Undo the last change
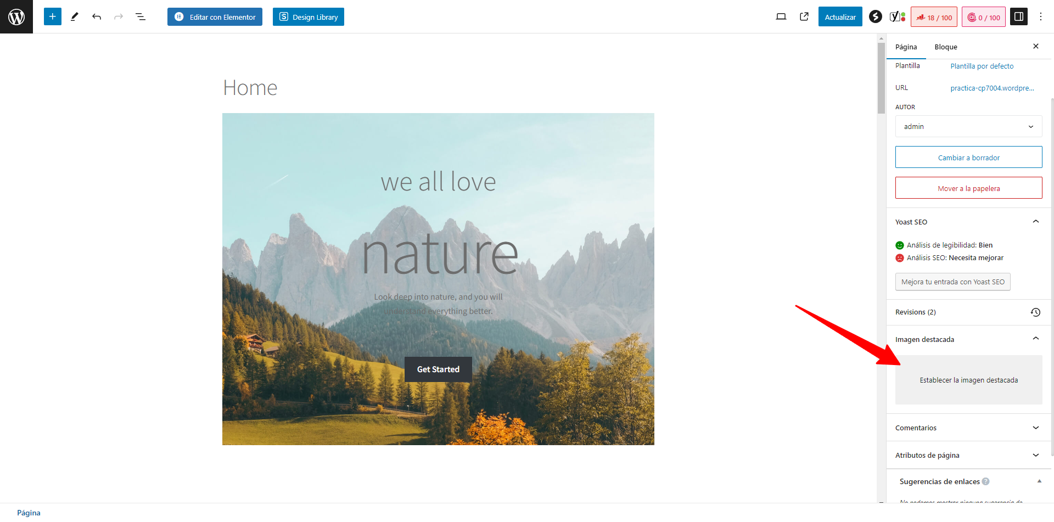This screenshot has width=1054, height=522. [x=97, y=16]
